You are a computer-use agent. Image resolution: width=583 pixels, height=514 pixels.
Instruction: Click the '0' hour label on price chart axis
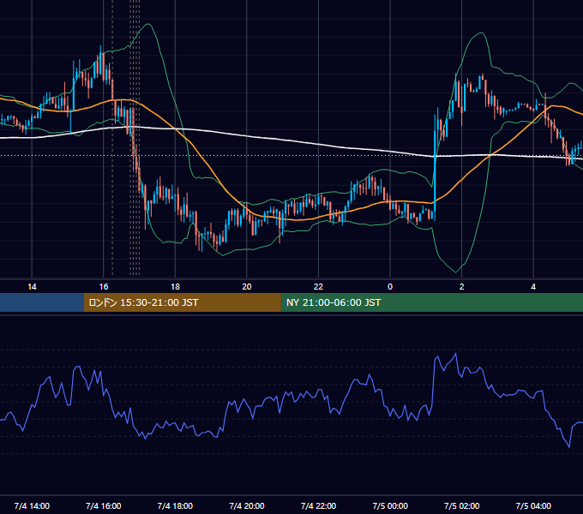(390, 287)
